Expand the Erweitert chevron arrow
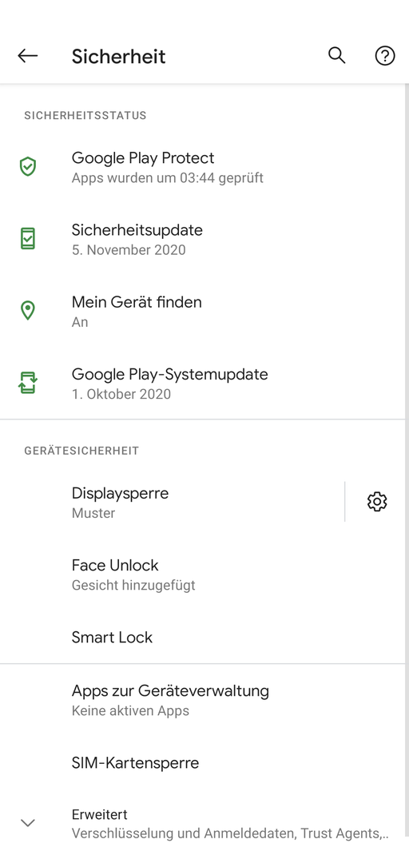 27,823
